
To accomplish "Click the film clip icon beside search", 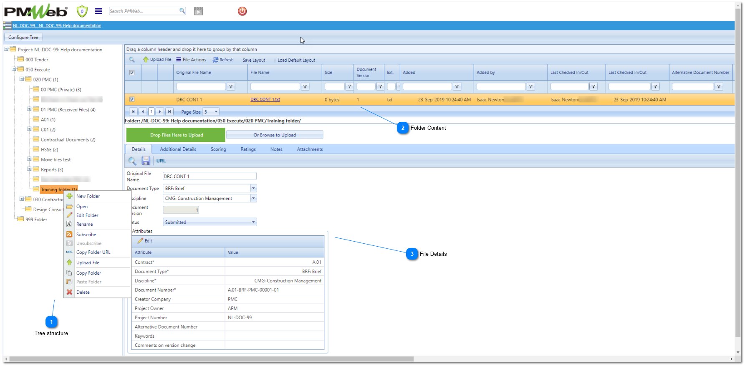I will point(199,11).
